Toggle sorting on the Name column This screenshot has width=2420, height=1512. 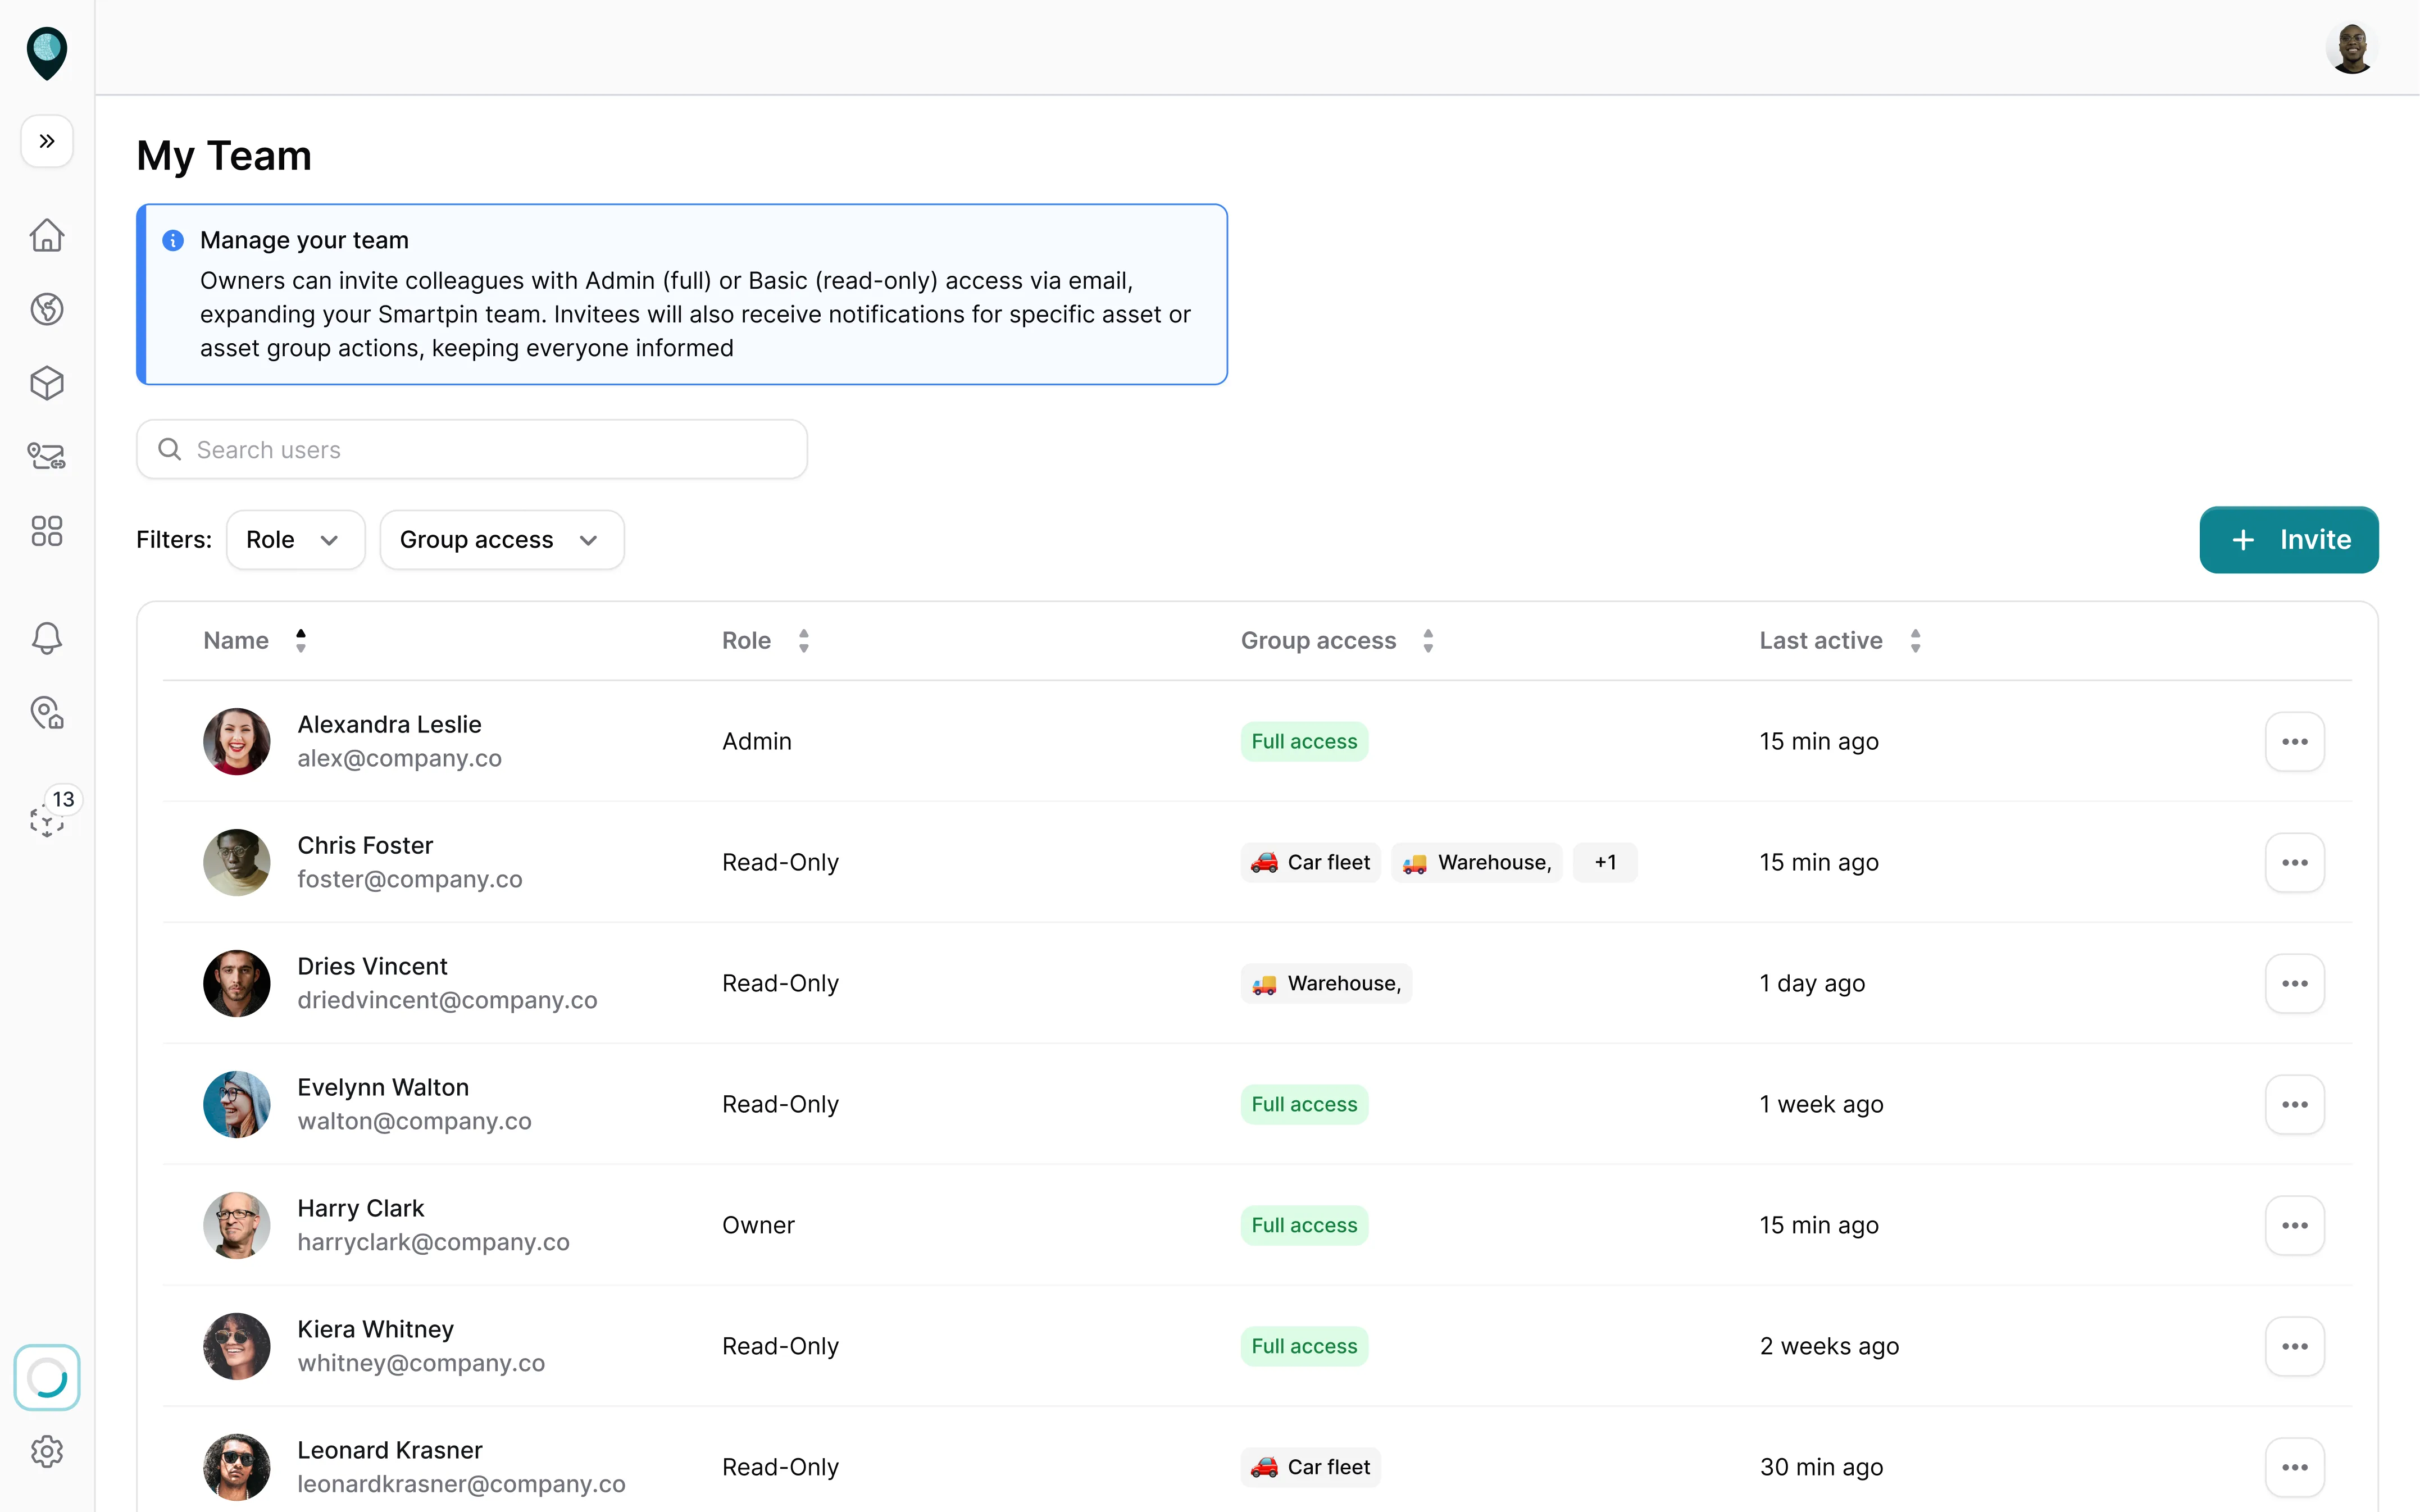(x=300, y=640)
